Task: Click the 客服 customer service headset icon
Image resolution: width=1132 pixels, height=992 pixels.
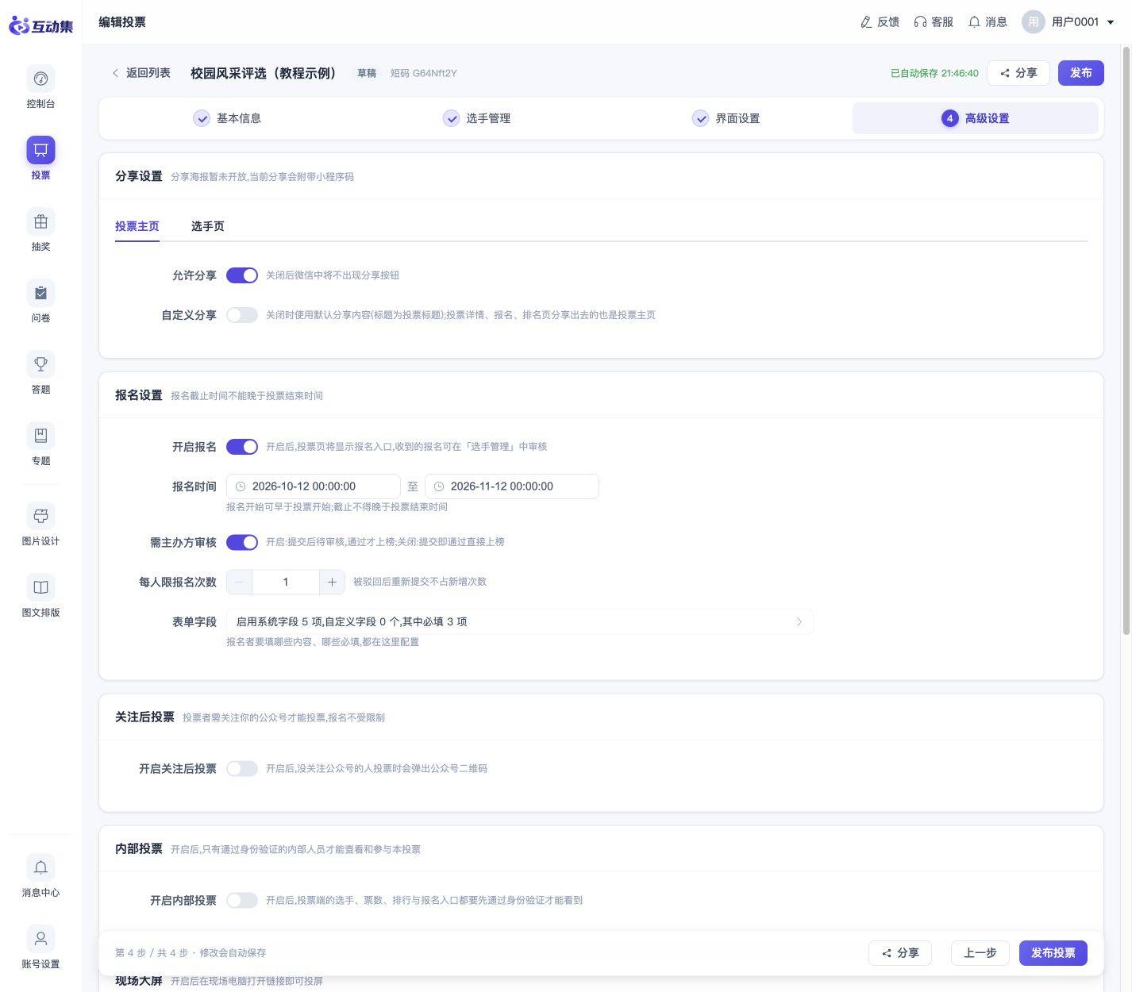Action: [x=920, y=22]
